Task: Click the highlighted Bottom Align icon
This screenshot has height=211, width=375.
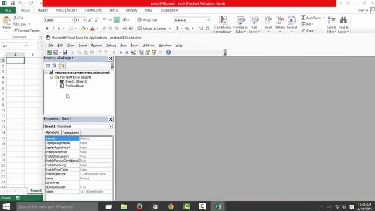Action: coord(117,20)
